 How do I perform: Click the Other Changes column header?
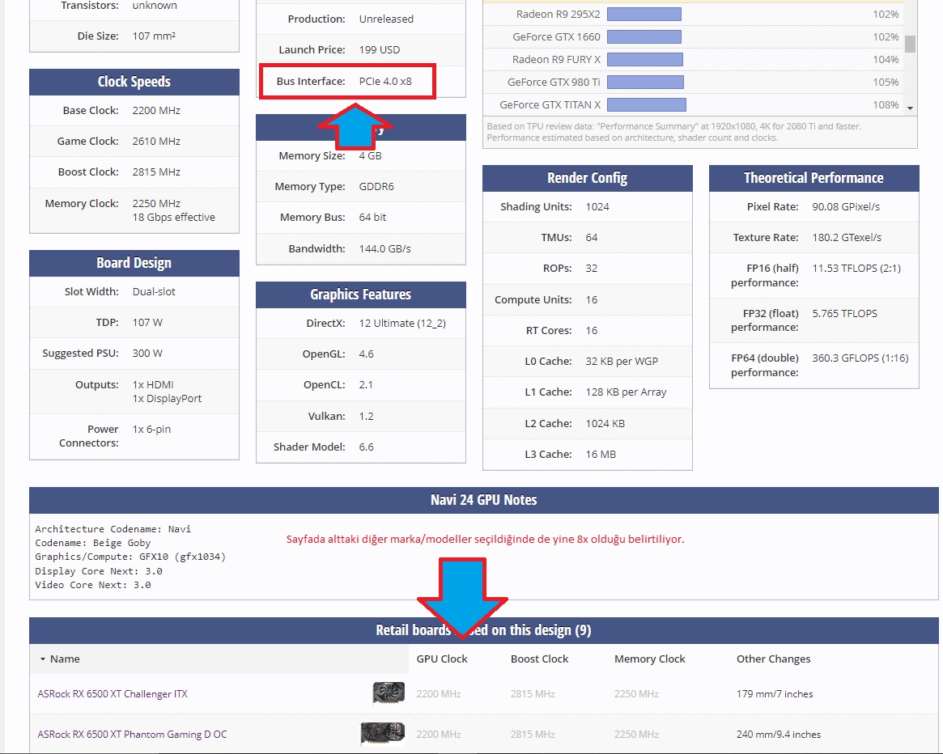773,659
